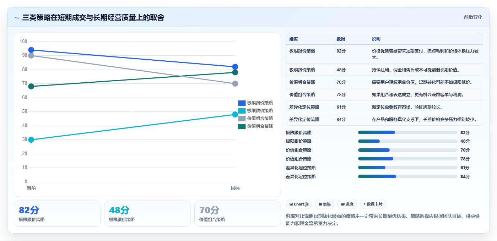Toggle the gray 价值组合策略 legend swatch
This screenshot has height=241, width=497.
pos(242,119)
